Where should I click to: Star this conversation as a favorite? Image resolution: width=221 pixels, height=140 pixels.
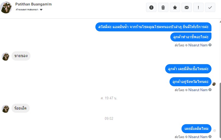tap(175, 7)
